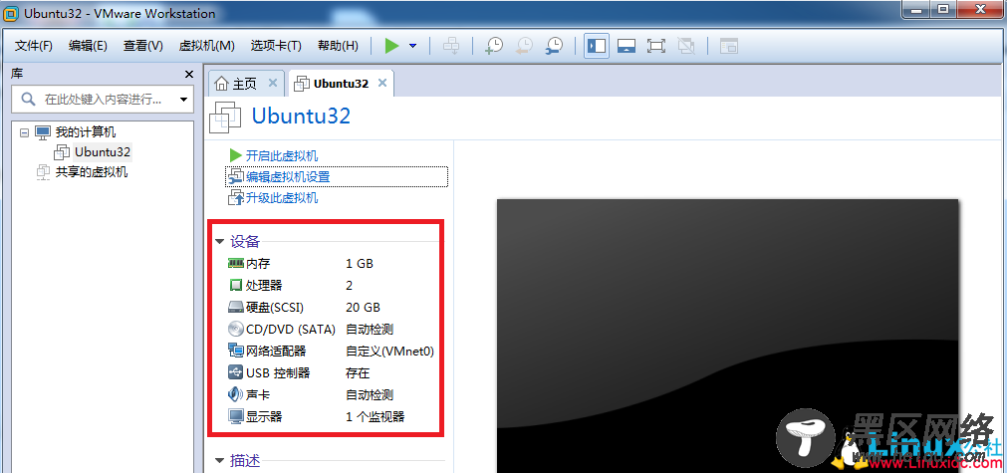Enter full screen mode from the toolbar
The image size is (1007, 473).
655,46
